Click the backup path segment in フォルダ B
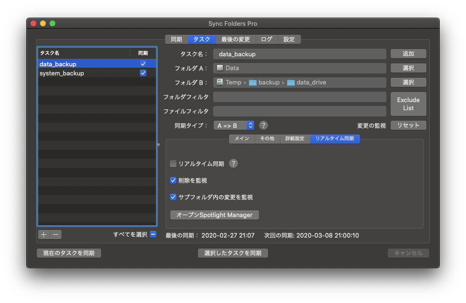 coord(269,83)
